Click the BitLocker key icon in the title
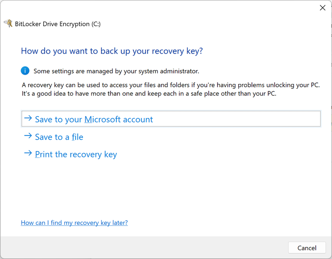332x259 pixels. [x=8, y=24]
